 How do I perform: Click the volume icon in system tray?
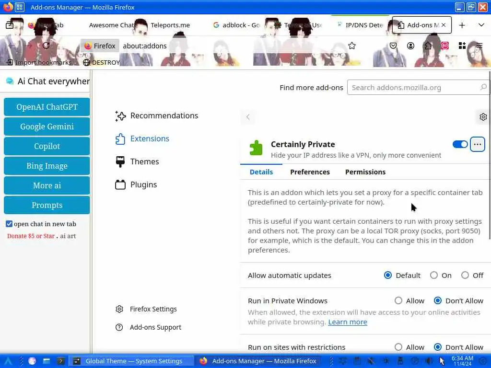click(x=429, y=361)
